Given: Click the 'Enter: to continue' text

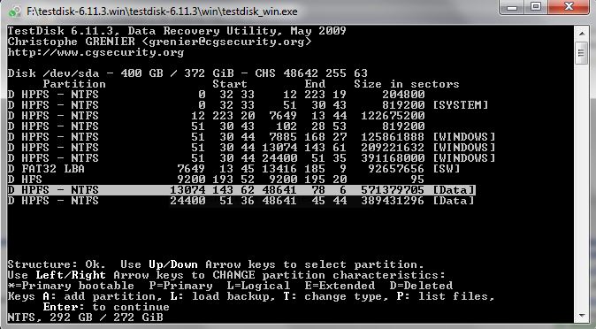Looking at the screenshot, I should pos(106,307).
